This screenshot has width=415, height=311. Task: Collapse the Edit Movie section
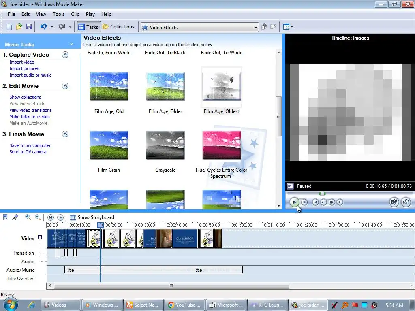point(65,86)
